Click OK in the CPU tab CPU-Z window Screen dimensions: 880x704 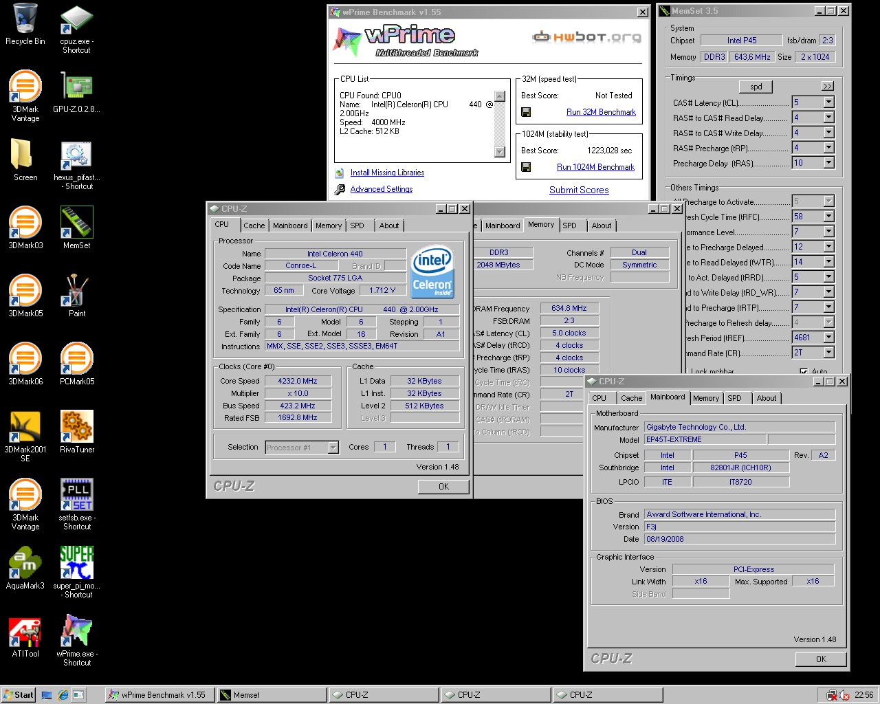[x=443, y=487]
